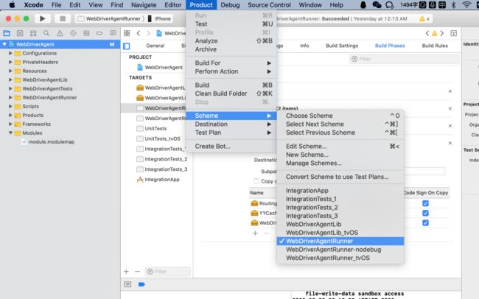479x299 pixels.
Task: Click the Run (play) button in toolbar
Action: tap(43, 18)
